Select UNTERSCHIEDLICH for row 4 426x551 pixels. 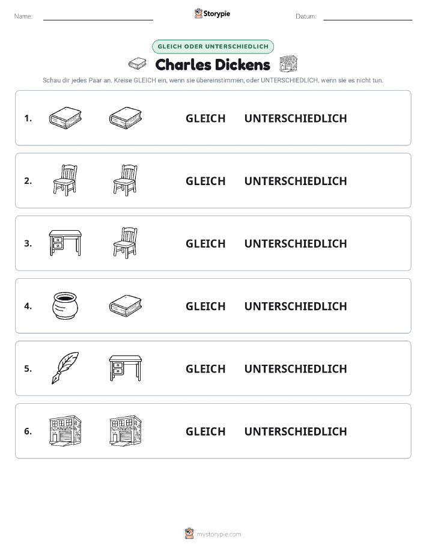pos(296,306)
